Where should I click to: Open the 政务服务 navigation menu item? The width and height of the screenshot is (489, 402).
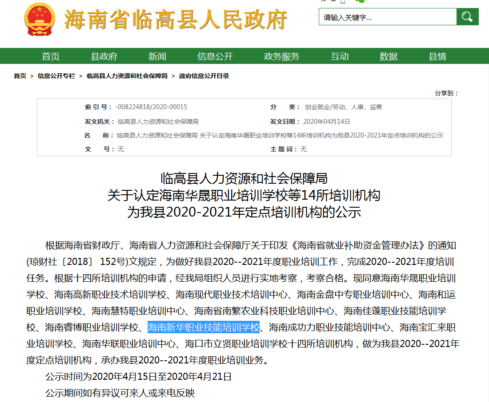pos(281,56)
